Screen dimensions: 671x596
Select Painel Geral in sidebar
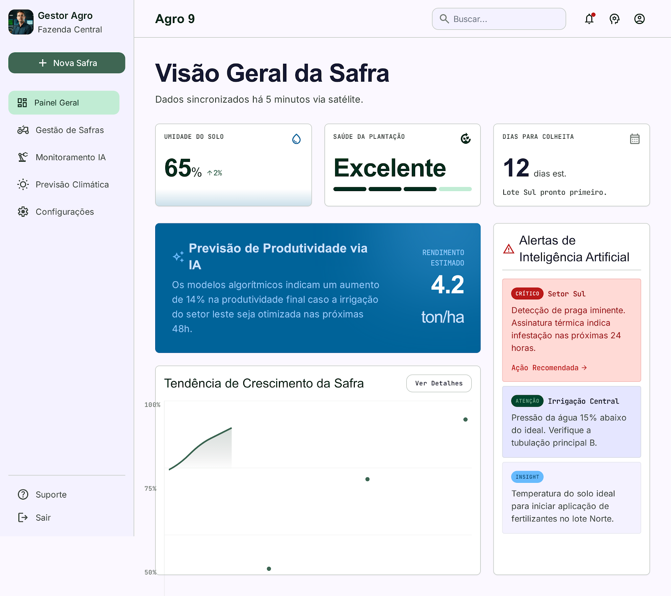pyautogui.click(x=64, y=103)
